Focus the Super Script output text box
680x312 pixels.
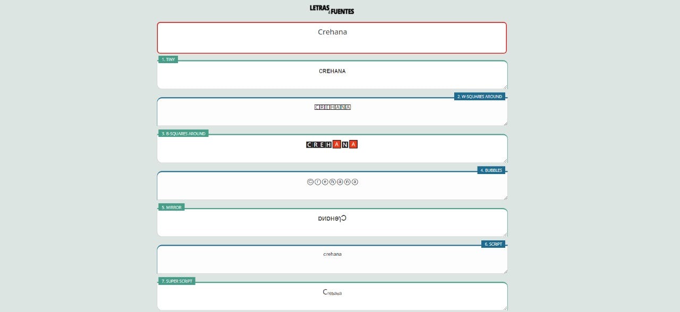[x=331, y=297]
